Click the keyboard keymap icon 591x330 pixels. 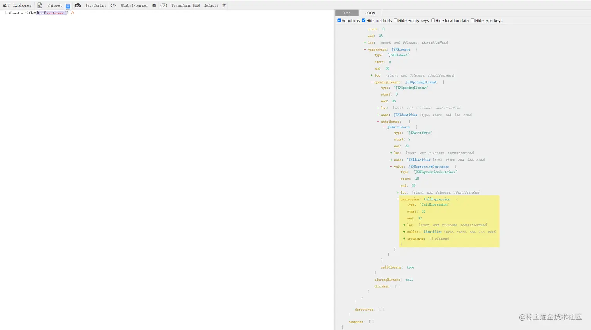pos(197,5)
